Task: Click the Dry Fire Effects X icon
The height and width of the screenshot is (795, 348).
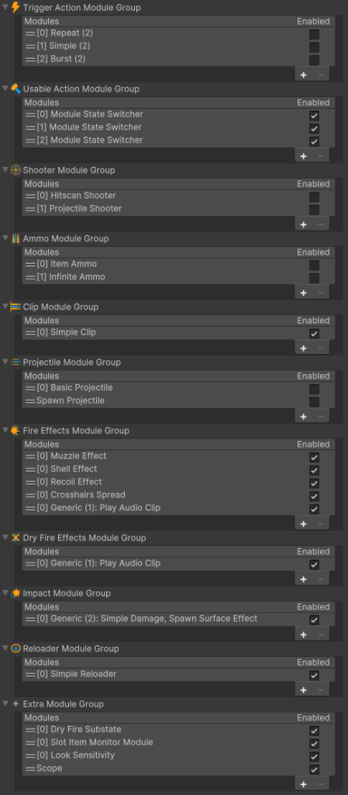Action: pos(16,537)
